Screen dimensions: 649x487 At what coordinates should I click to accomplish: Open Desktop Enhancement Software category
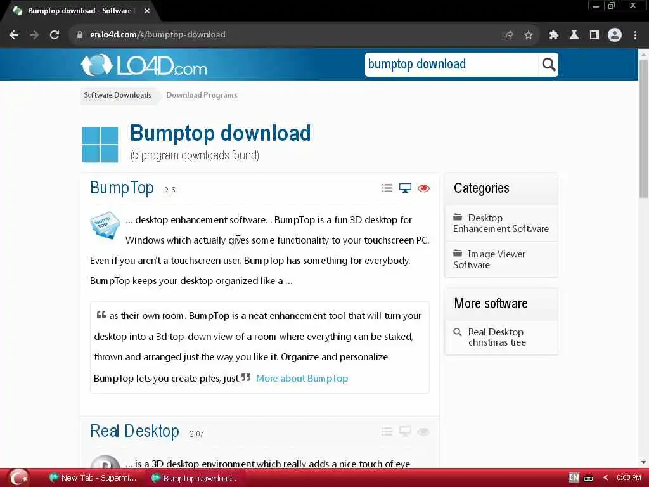click(x=501, y=223)
